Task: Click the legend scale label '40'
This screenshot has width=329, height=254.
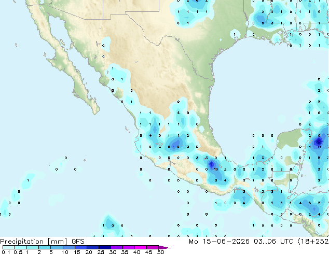Action: [136, 252]
